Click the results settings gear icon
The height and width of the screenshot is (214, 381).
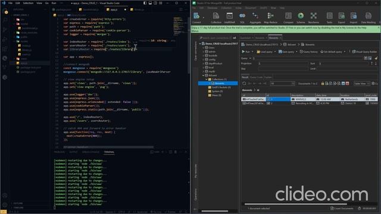[x=373, y=83]
